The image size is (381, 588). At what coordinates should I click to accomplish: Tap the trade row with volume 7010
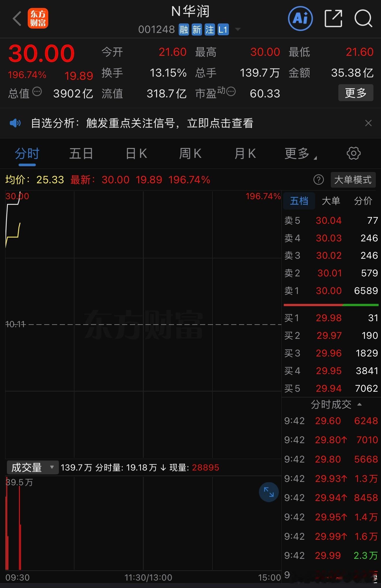pyautogui.click(x=331, y=440)
